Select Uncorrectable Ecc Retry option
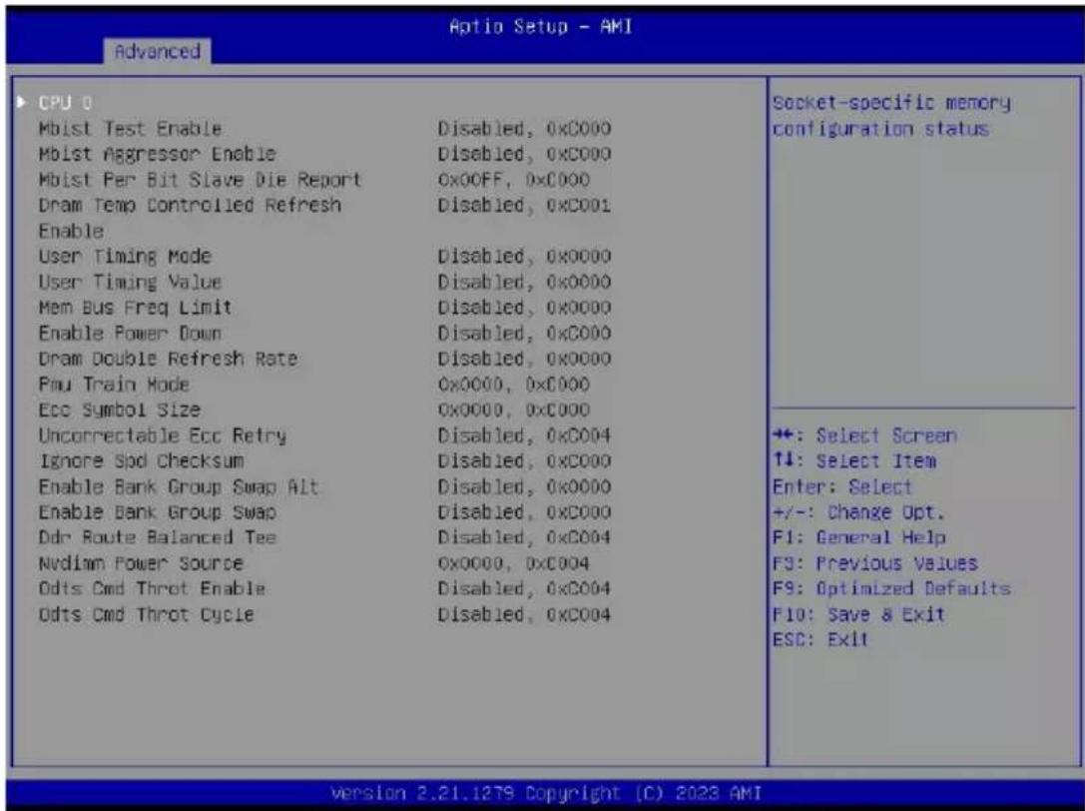Image resolution: width=1085 pixels, height=811 pixels. tap(163, 435)
